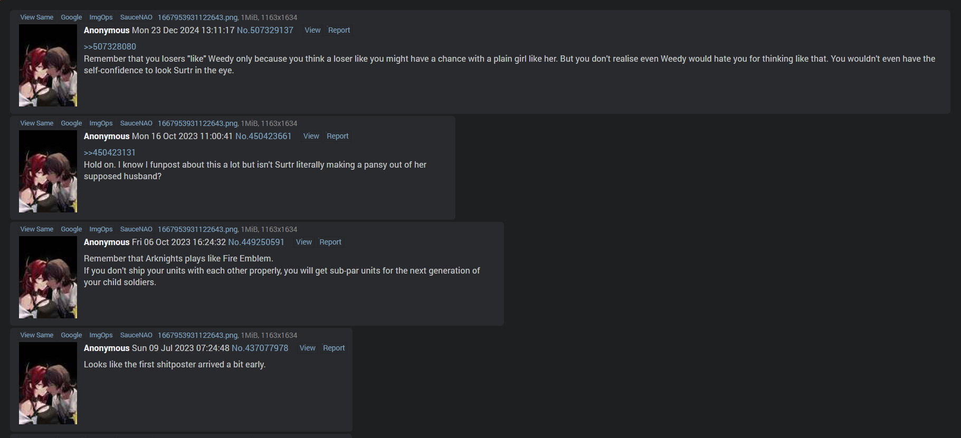This screenshot has height=438, width=961.
Task: Follow quote link >>507328080
Action: tap(110, 46)
